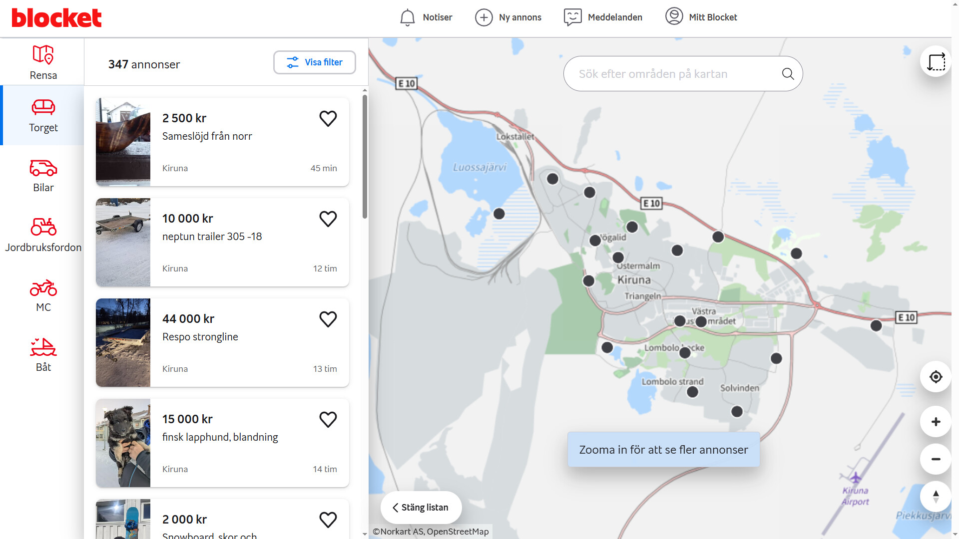Open the Notiser bell icon

[407, 17]
